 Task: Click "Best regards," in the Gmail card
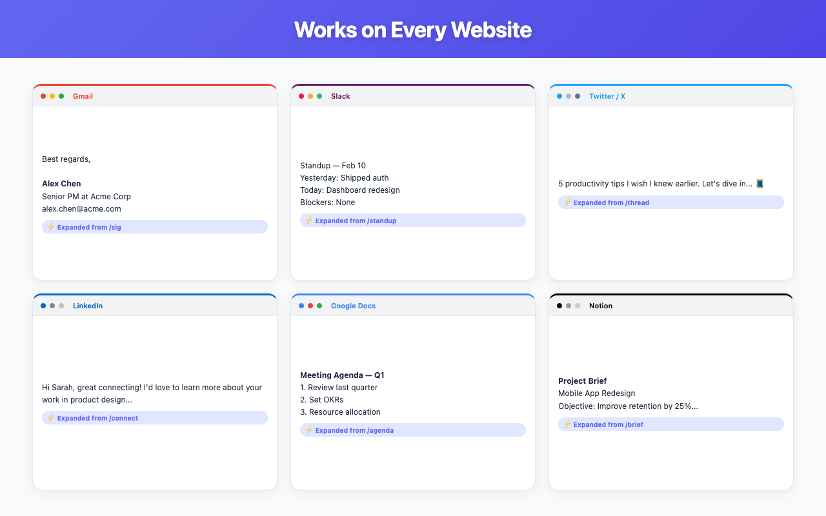[66, 159]
